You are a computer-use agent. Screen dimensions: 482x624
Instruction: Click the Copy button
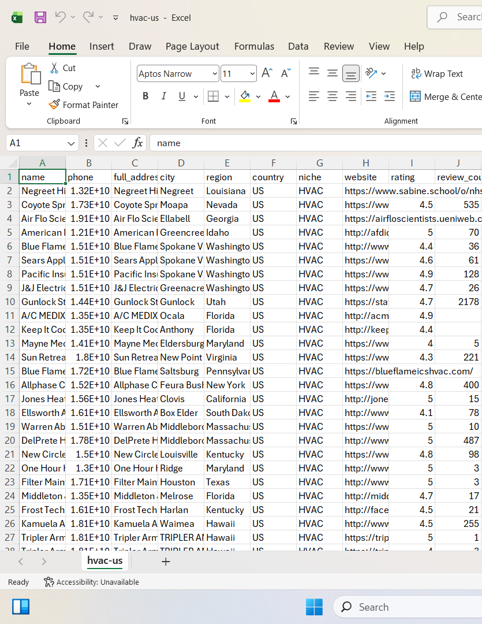pos(66,86)
